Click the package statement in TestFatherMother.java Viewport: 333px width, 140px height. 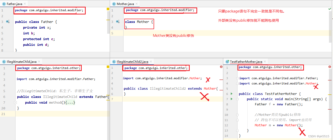[270, 67]
